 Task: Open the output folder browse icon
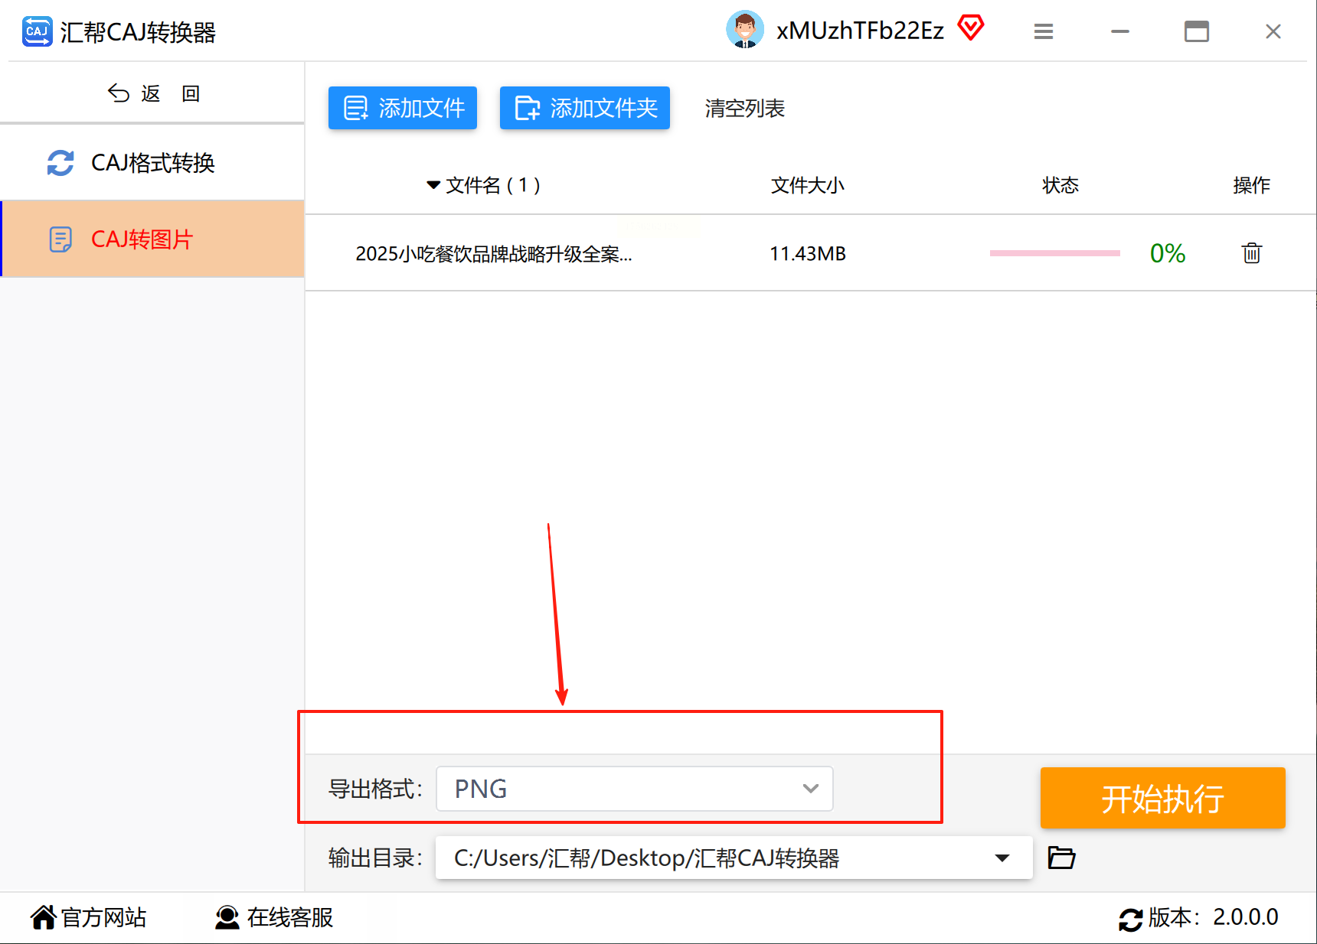(1061, 858)
